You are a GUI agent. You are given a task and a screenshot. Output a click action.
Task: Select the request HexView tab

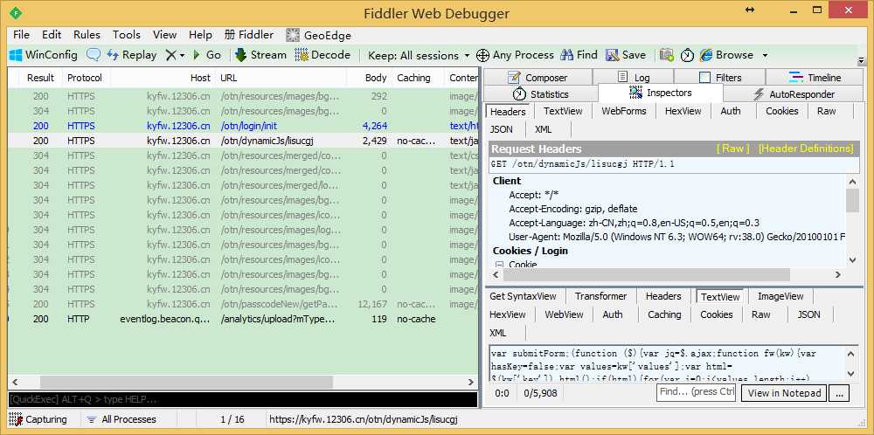click(x=683, y=111)
